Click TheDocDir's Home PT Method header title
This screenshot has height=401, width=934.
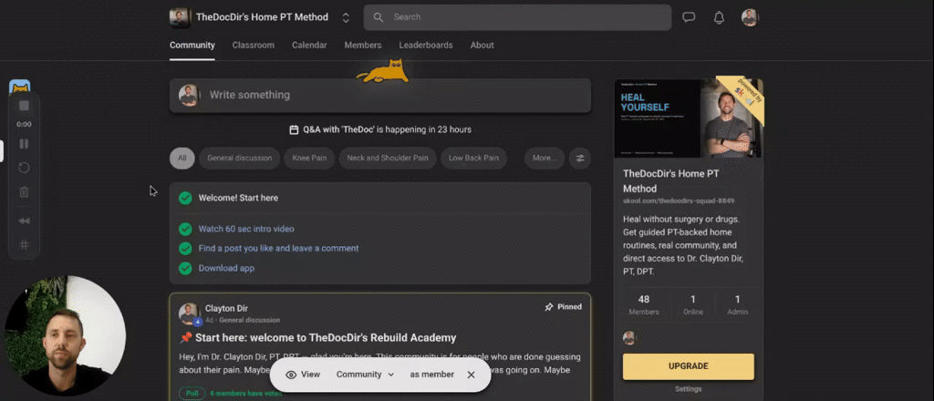262,17
